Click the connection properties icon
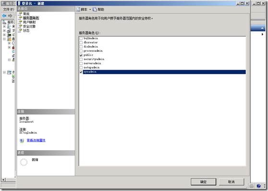 click(22, 141)
